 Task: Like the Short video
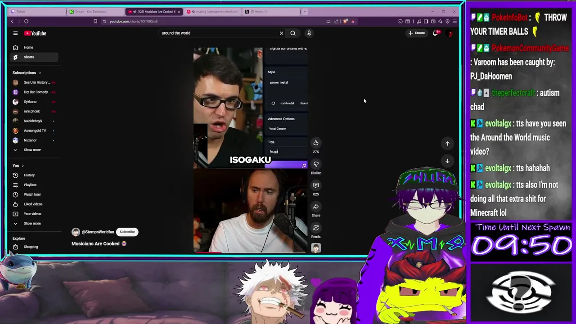[x=316, y=143]
